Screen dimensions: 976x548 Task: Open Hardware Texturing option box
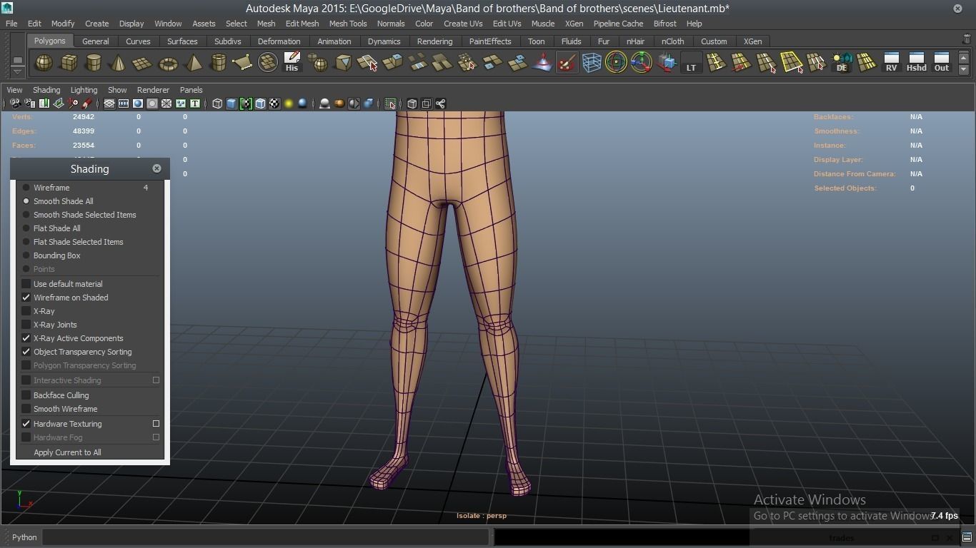[156, 424]
